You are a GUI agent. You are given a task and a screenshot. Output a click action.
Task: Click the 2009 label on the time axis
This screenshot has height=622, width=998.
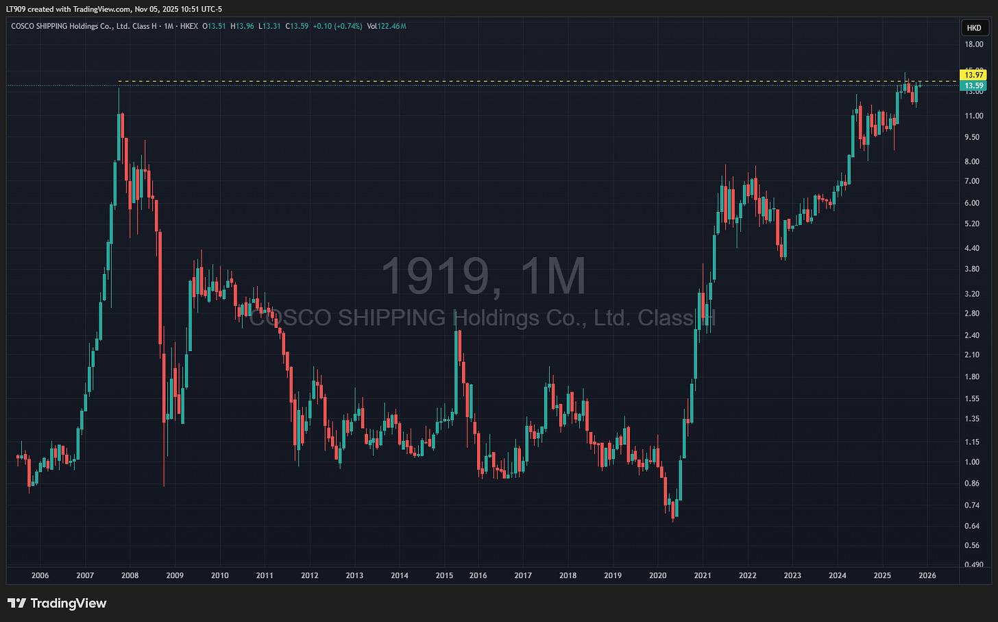coord(175,575)
